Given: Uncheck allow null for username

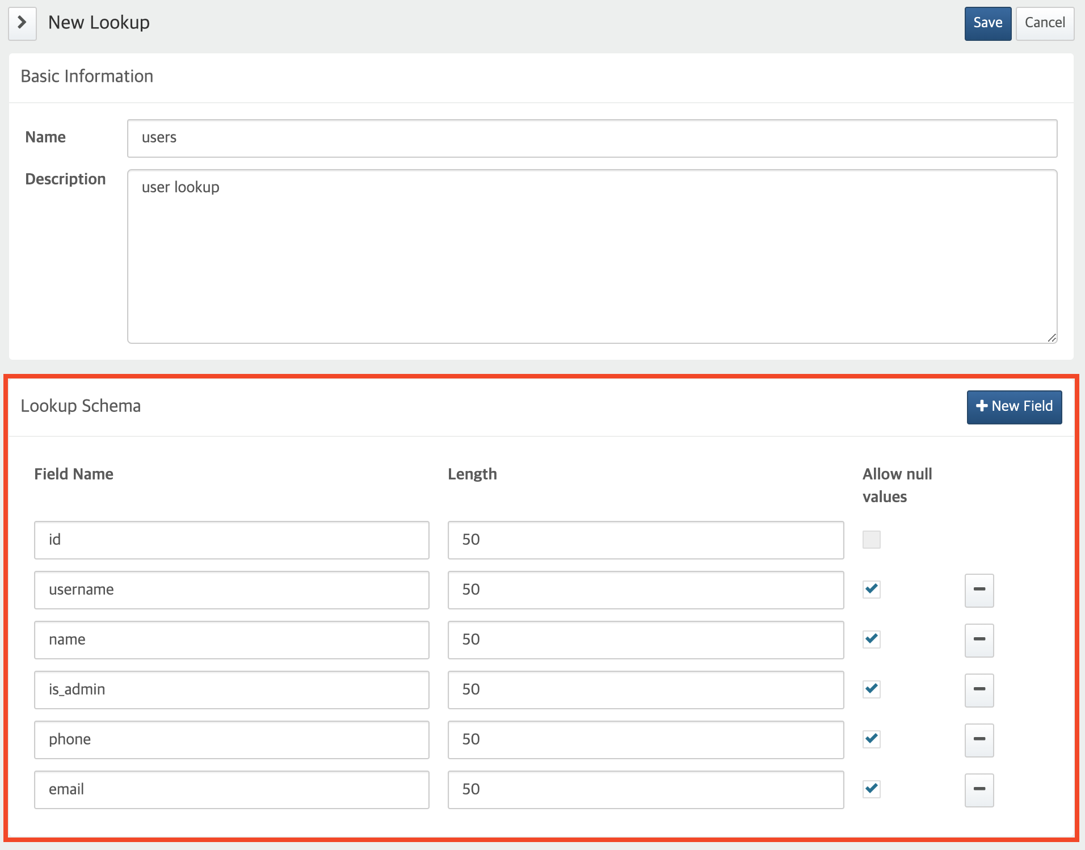Looking at the screenshot, I should pos(872,590).
